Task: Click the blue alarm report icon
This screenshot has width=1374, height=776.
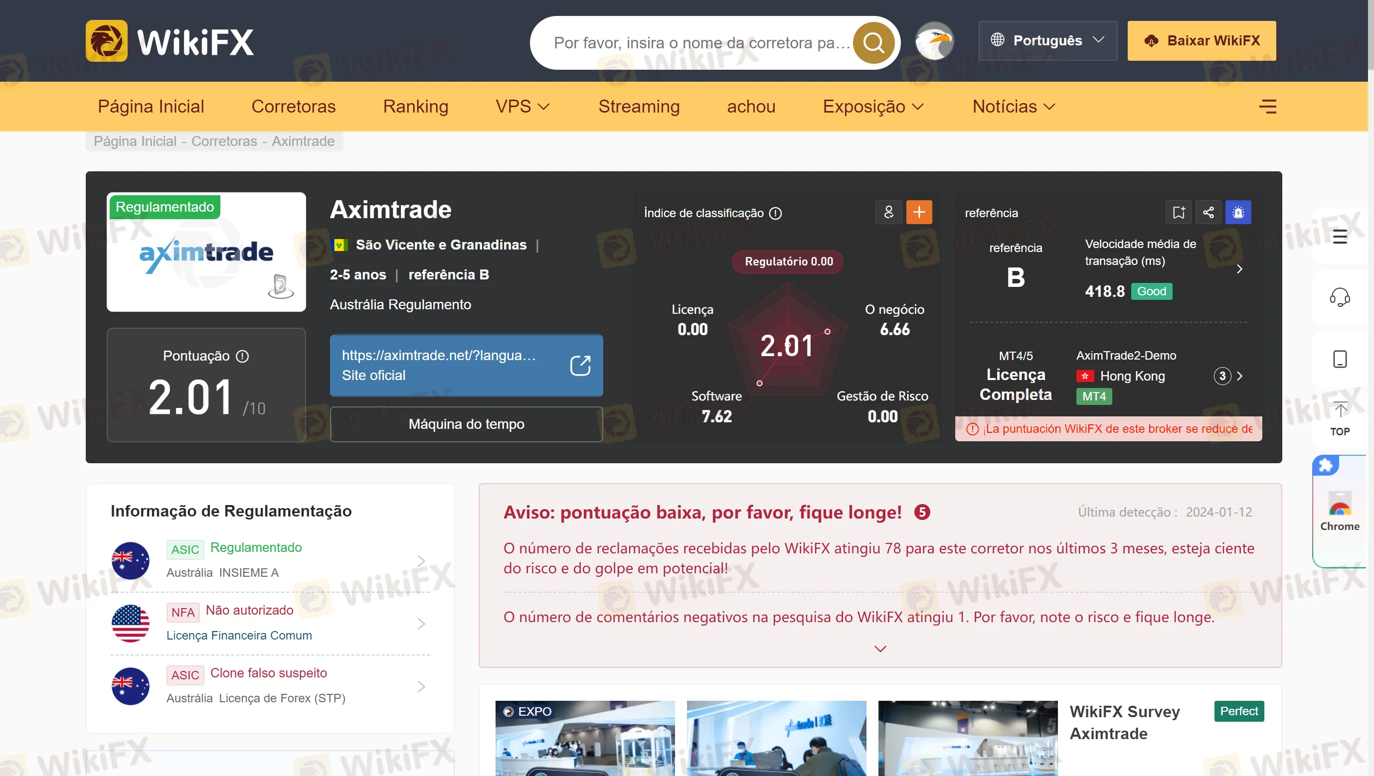Action: [1238, 213]
